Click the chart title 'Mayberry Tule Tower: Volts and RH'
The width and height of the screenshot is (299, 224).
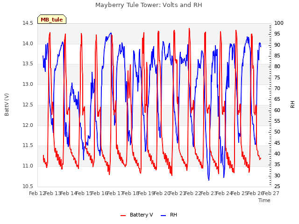coord(149,5)
